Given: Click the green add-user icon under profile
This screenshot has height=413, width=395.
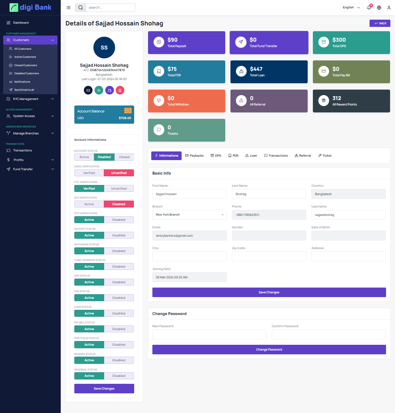Looking at the screenshot, I should click(x=99, y=90).
